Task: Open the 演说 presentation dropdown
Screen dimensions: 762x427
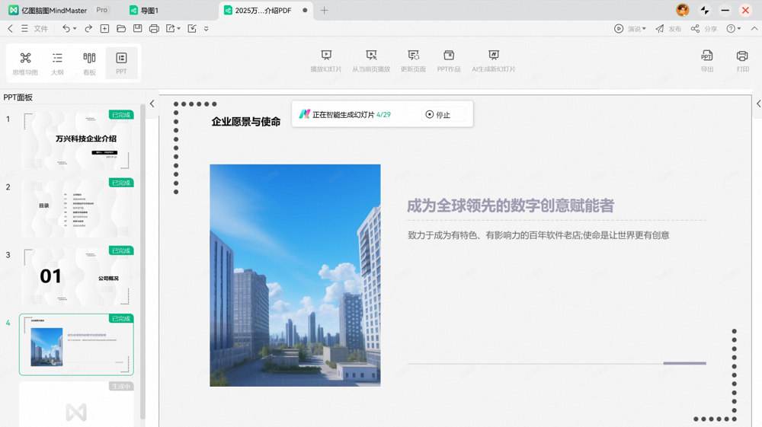Action: coord(630,29)
